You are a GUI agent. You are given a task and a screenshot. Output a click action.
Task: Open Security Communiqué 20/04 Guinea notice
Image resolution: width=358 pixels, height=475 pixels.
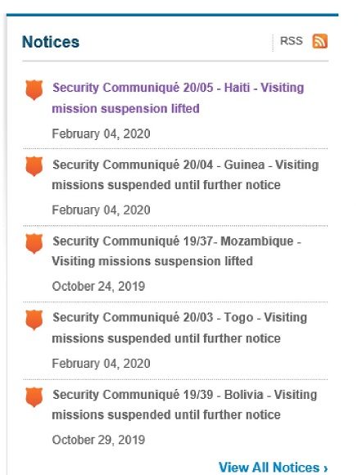point(185,174)
